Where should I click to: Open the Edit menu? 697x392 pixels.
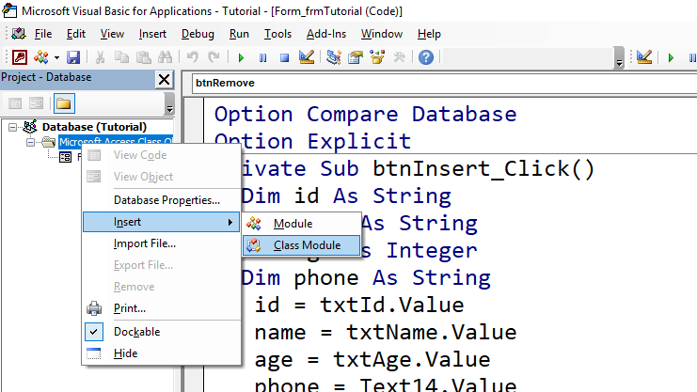pyautogui.click(x=76, y=34)
